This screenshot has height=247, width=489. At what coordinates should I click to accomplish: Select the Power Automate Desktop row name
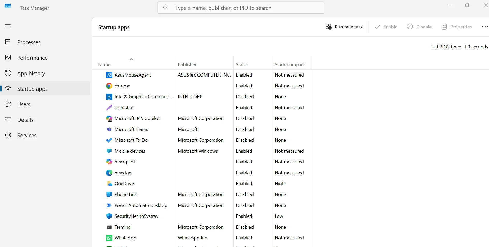(x=141, y=205)
